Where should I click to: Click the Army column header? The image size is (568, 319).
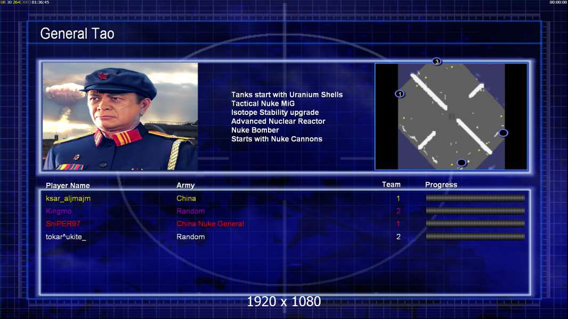(185, 186)
